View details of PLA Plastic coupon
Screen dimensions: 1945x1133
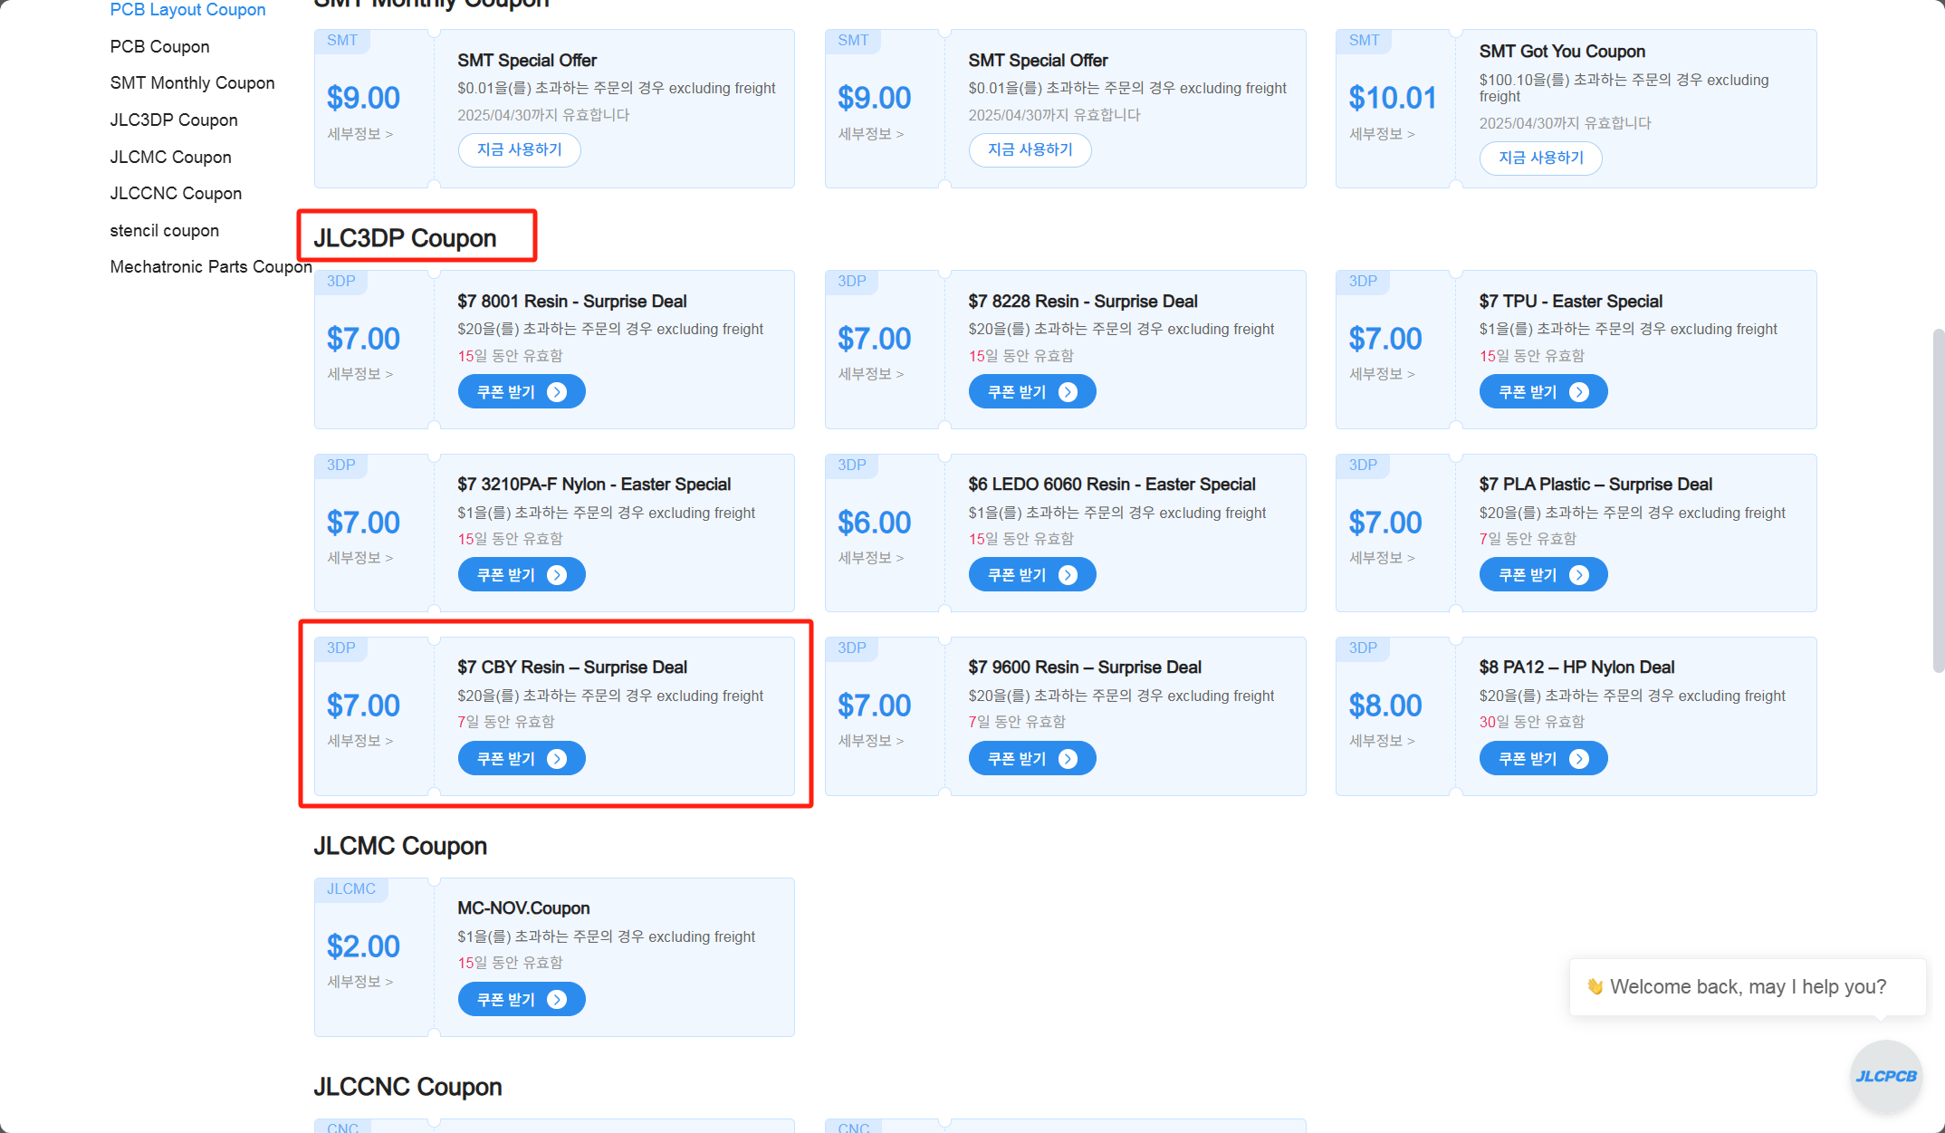click(1382, 558)
